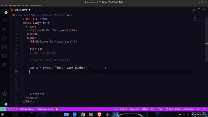Go to line via Ln 15, Col 5

click(x=121, y=109)
